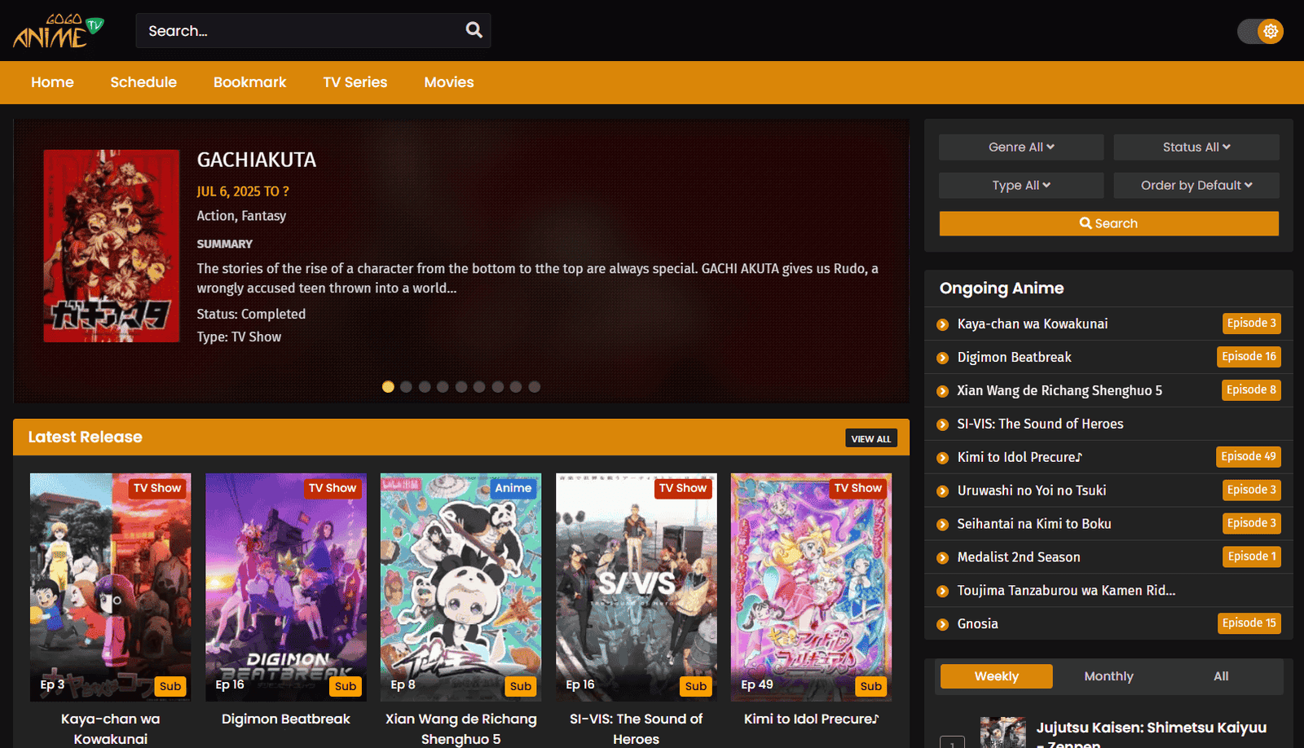This screenshot has height=748, width=1304.
Task: Click the arrow icon beside Gnosia
Action: pos(943,623)
